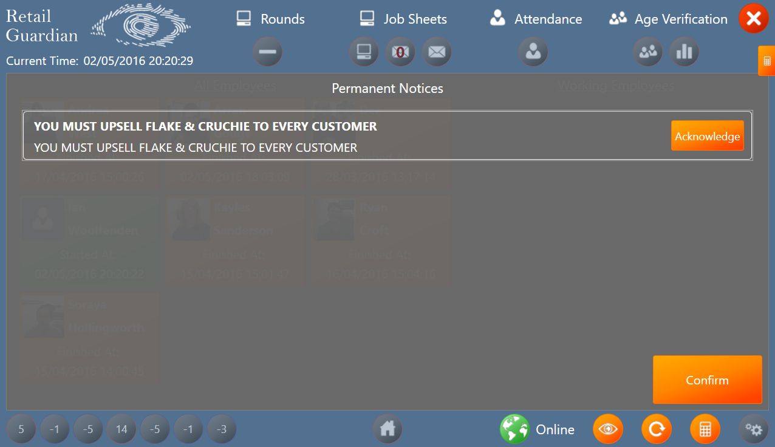Click the group icon under Age Verification

pos(647,52)
